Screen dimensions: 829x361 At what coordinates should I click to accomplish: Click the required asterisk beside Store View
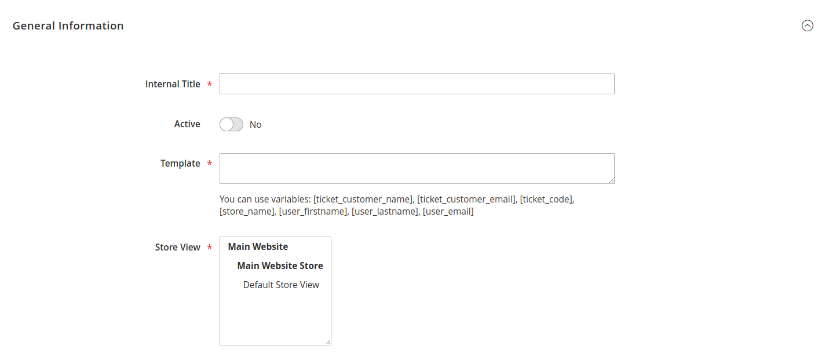tap(209, 248)
